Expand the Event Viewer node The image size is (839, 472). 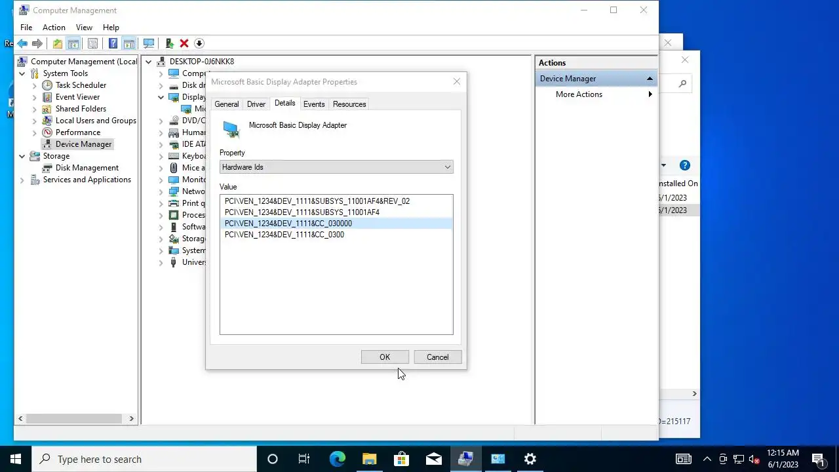point(35,97)
